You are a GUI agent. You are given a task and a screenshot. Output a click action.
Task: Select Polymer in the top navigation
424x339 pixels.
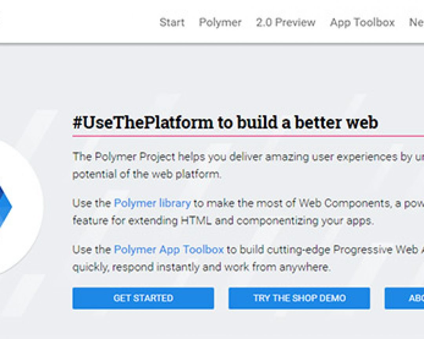220,22
